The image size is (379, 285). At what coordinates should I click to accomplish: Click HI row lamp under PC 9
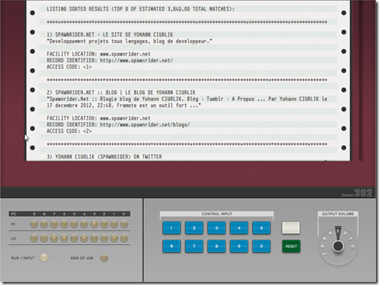[34, 224]
